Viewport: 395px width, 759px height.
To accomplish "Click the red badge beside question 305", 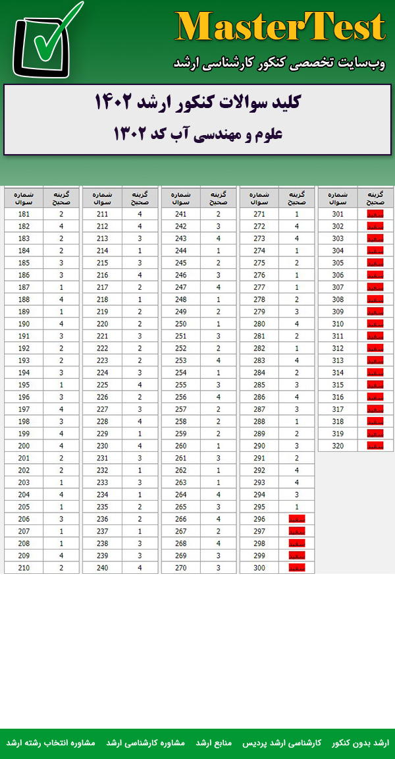I will click(x=375, y=263).
